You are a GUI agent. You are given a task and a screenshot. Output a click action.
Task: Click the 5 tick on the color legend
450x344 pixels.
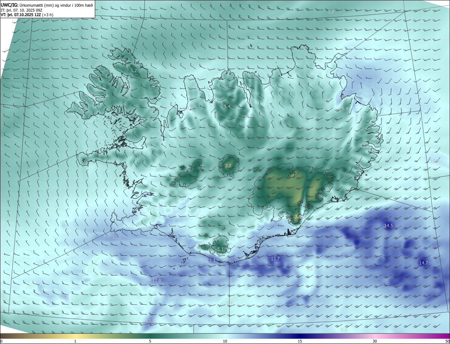150,341
